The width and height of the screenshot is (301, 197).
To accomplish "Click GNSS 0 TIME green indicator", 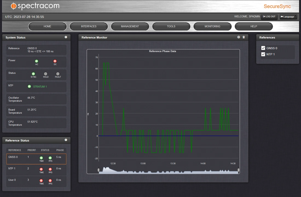I will (x=41, y=158).
